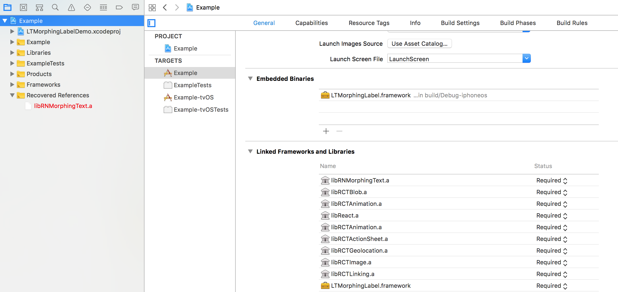This screenshot has height=292, width=618.
Task: Collapse Linked Frameworks and Libraries section
Action: click(x=250, y=151)
